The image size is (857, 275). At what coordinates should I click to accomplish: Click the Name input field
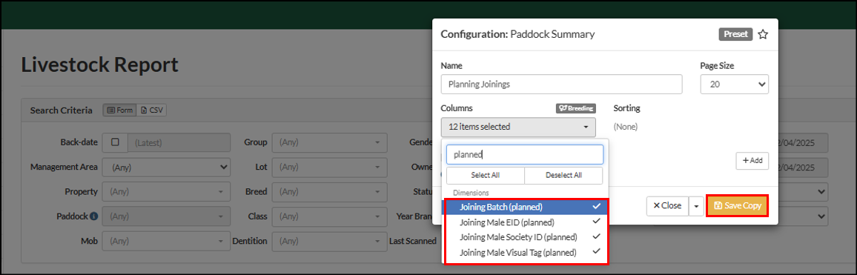(x=561, y=85)
